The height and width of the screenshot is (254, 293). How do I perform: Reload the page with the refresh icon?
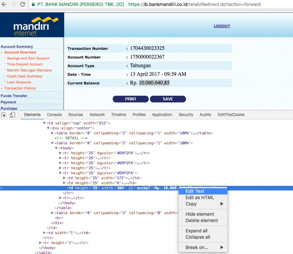point(22,4)
